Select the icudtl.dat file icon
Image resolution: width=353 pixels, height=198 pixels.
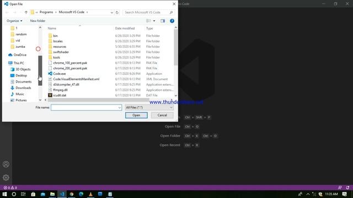pyautogui.click(x=50, y=95)
